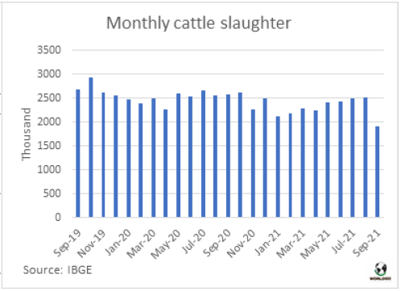Click the Jan-20 axis label
Screen dimensions: 401x291
pos(118,242)
